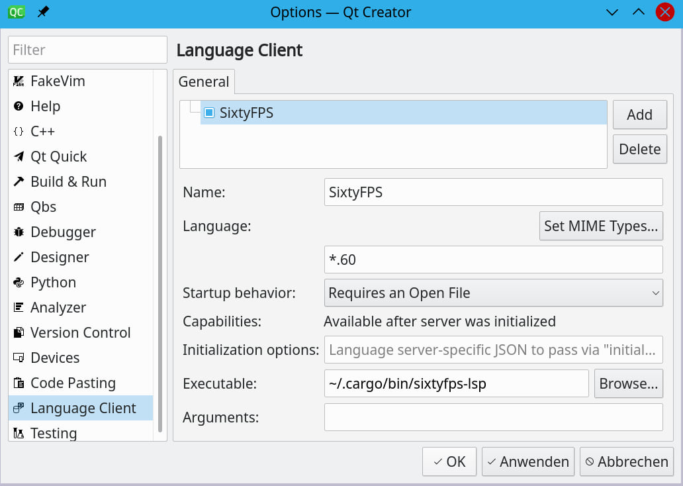This screenshot has width=683, height=486.
Task: Click the category list vertical scrollbar
Action: pyautogui.click(x=160, y=283)
